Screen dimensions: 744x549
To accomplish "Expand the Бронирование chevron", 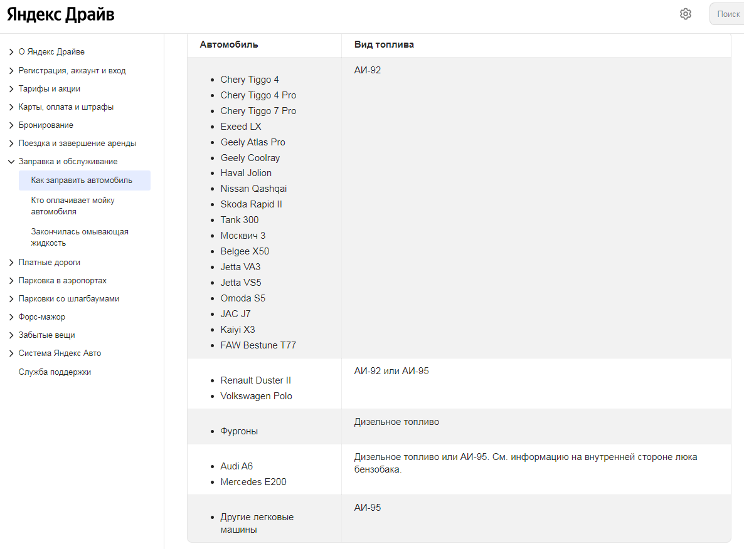I will click(x=11, y=125).
